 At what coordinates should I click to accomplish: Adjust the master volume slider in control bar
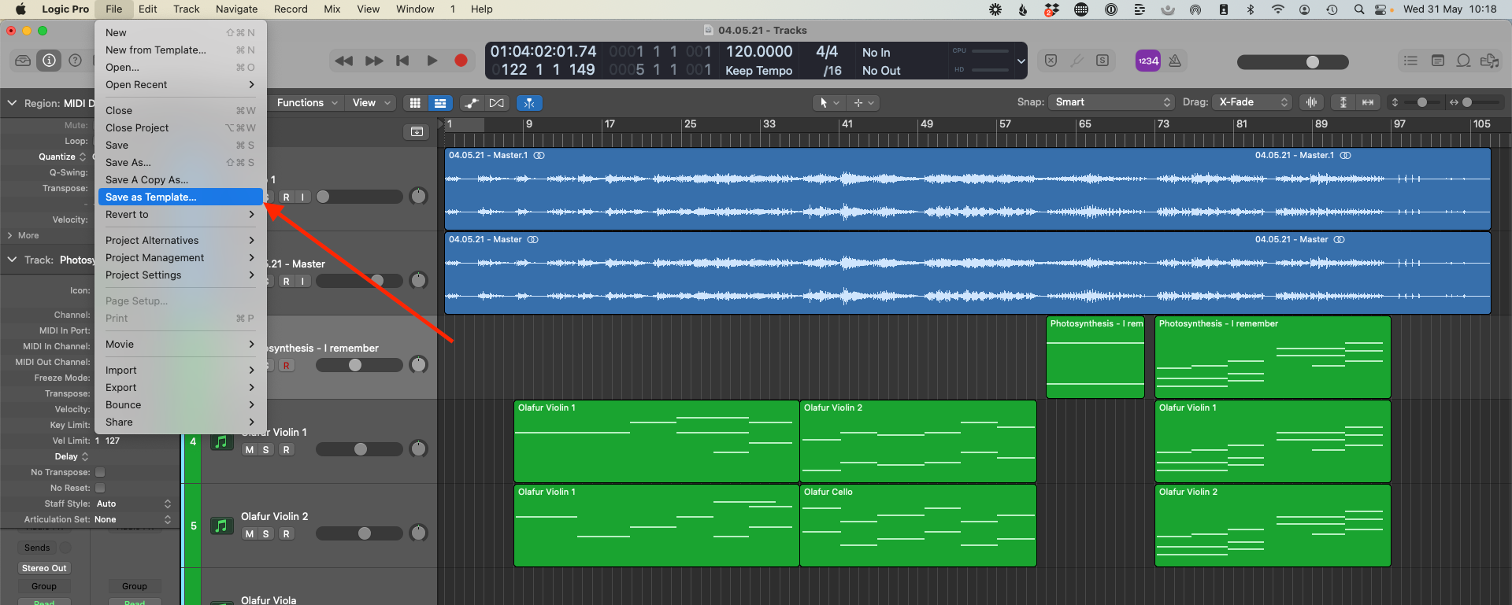(x=1292, y=62)
